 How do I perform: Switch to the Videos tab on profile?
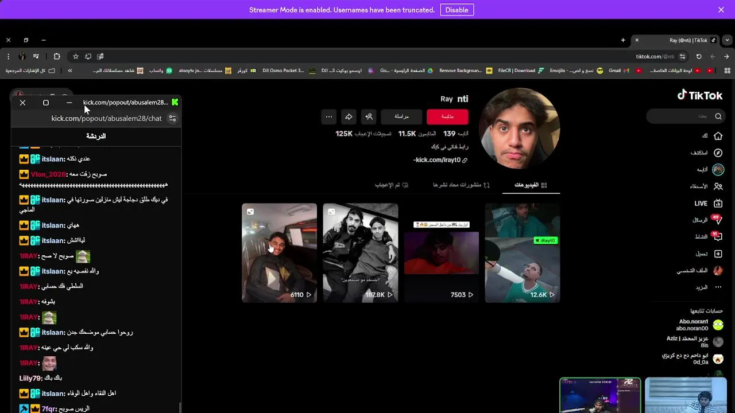coord(531,185)
